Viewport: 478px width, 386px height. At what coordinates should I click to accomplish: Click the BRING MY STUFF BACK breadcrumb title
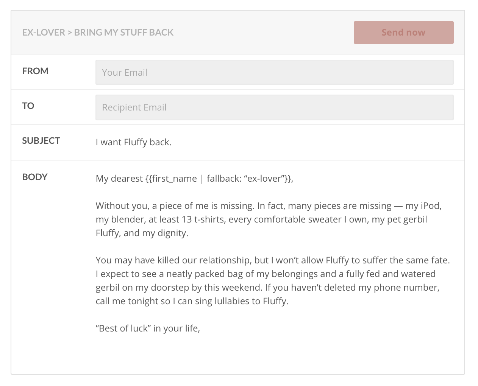[124, 33]
